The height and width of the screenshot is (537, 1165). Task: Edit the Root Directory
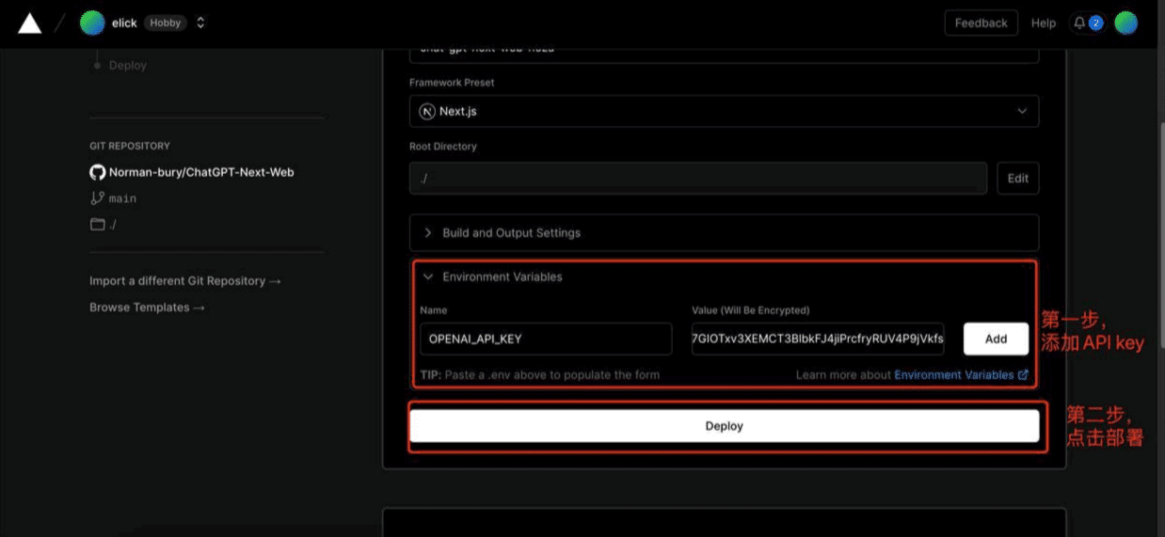coord(1017,179)
